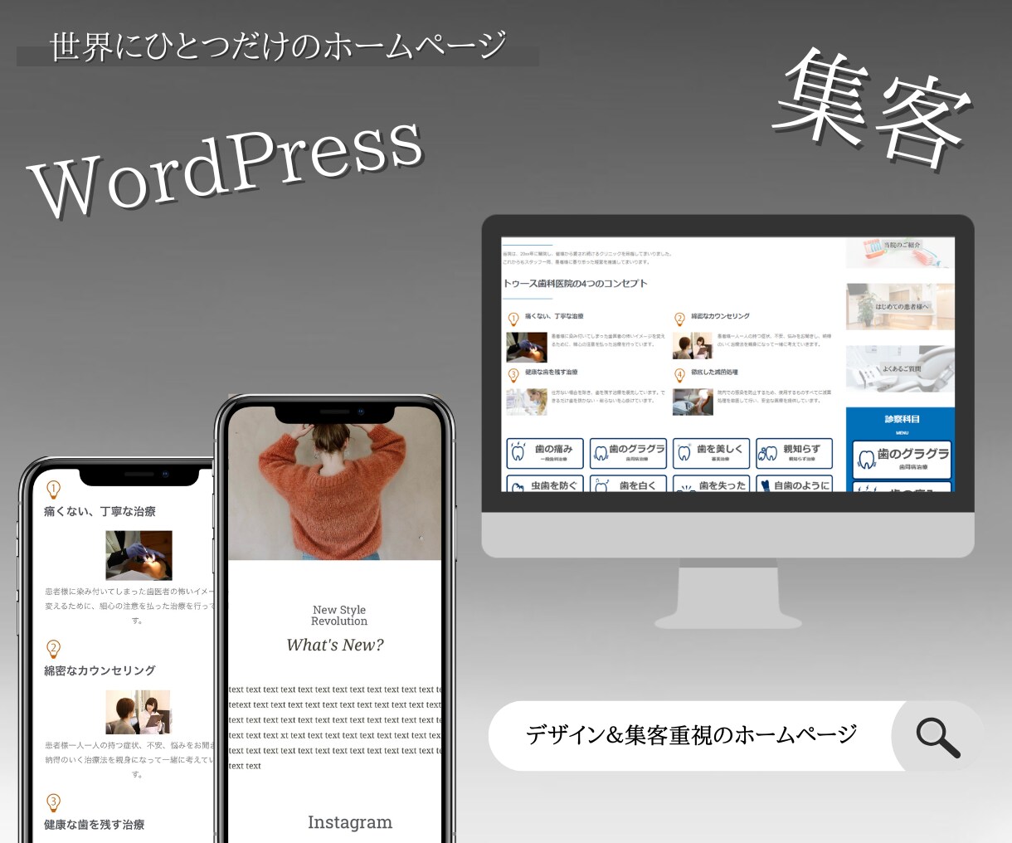The width and height of the screenshot is (1012, 843).
Task: Click the blonde woman photo on the monitor
Action: tap(527, 402)
